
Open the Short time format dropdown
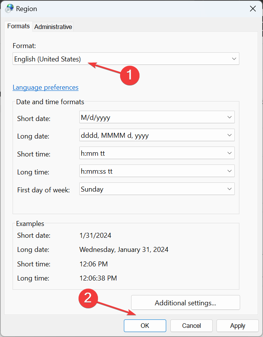pyautogui.click(x=157, y=153)
